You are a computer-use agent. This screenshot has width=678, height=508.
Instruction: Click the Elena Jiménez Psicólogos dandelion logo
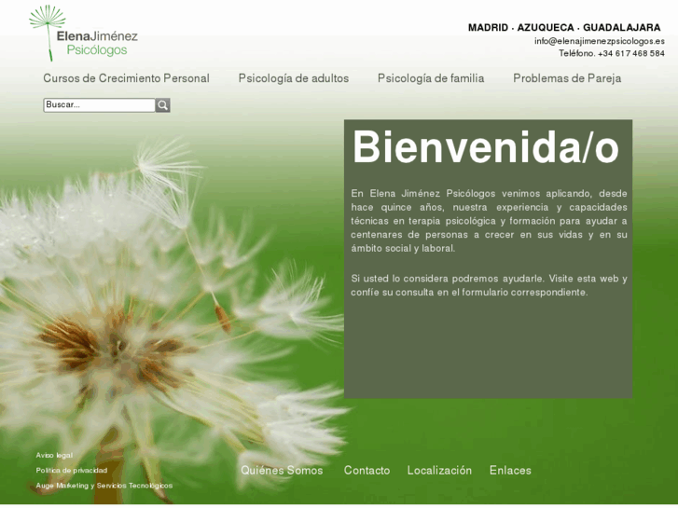point(83,34)
